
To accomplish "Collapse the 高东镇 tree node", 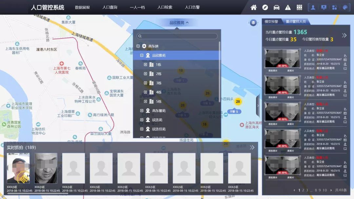I will [138, 46].
